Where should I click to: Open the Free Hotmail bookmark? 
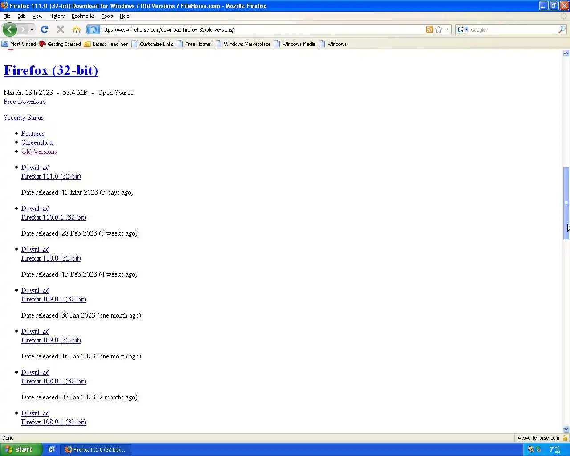click(195, 44)
